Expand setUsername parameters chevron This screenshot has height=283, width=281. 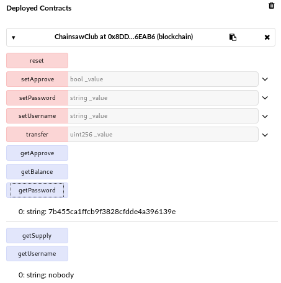point(265,116)
